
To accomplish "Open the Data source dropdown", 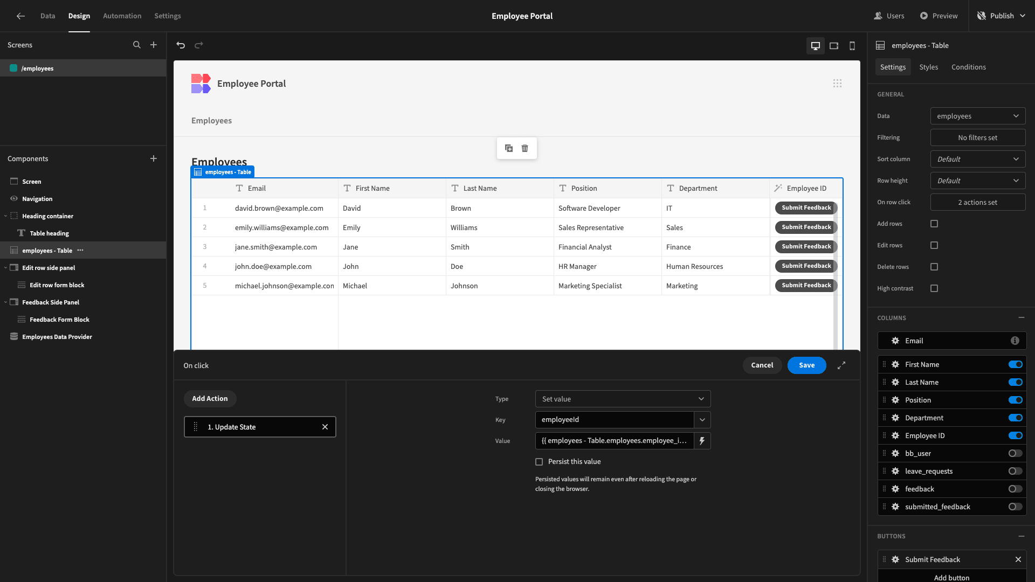I will point(978,116).
